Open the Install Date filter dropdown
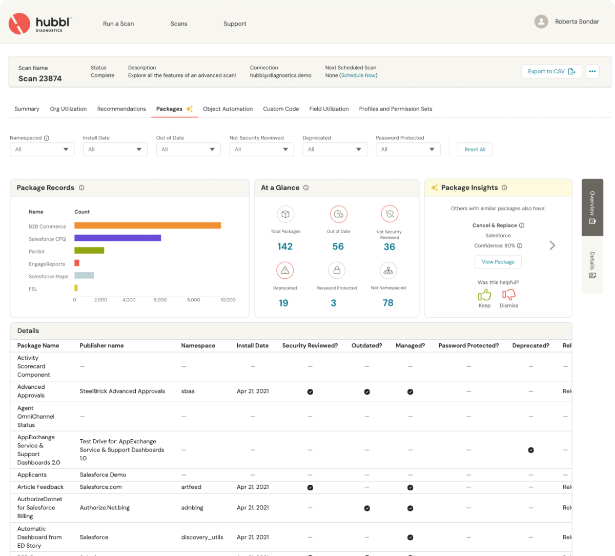The height and width of the screenshot is (556, 615). click(x=115, y=149)
